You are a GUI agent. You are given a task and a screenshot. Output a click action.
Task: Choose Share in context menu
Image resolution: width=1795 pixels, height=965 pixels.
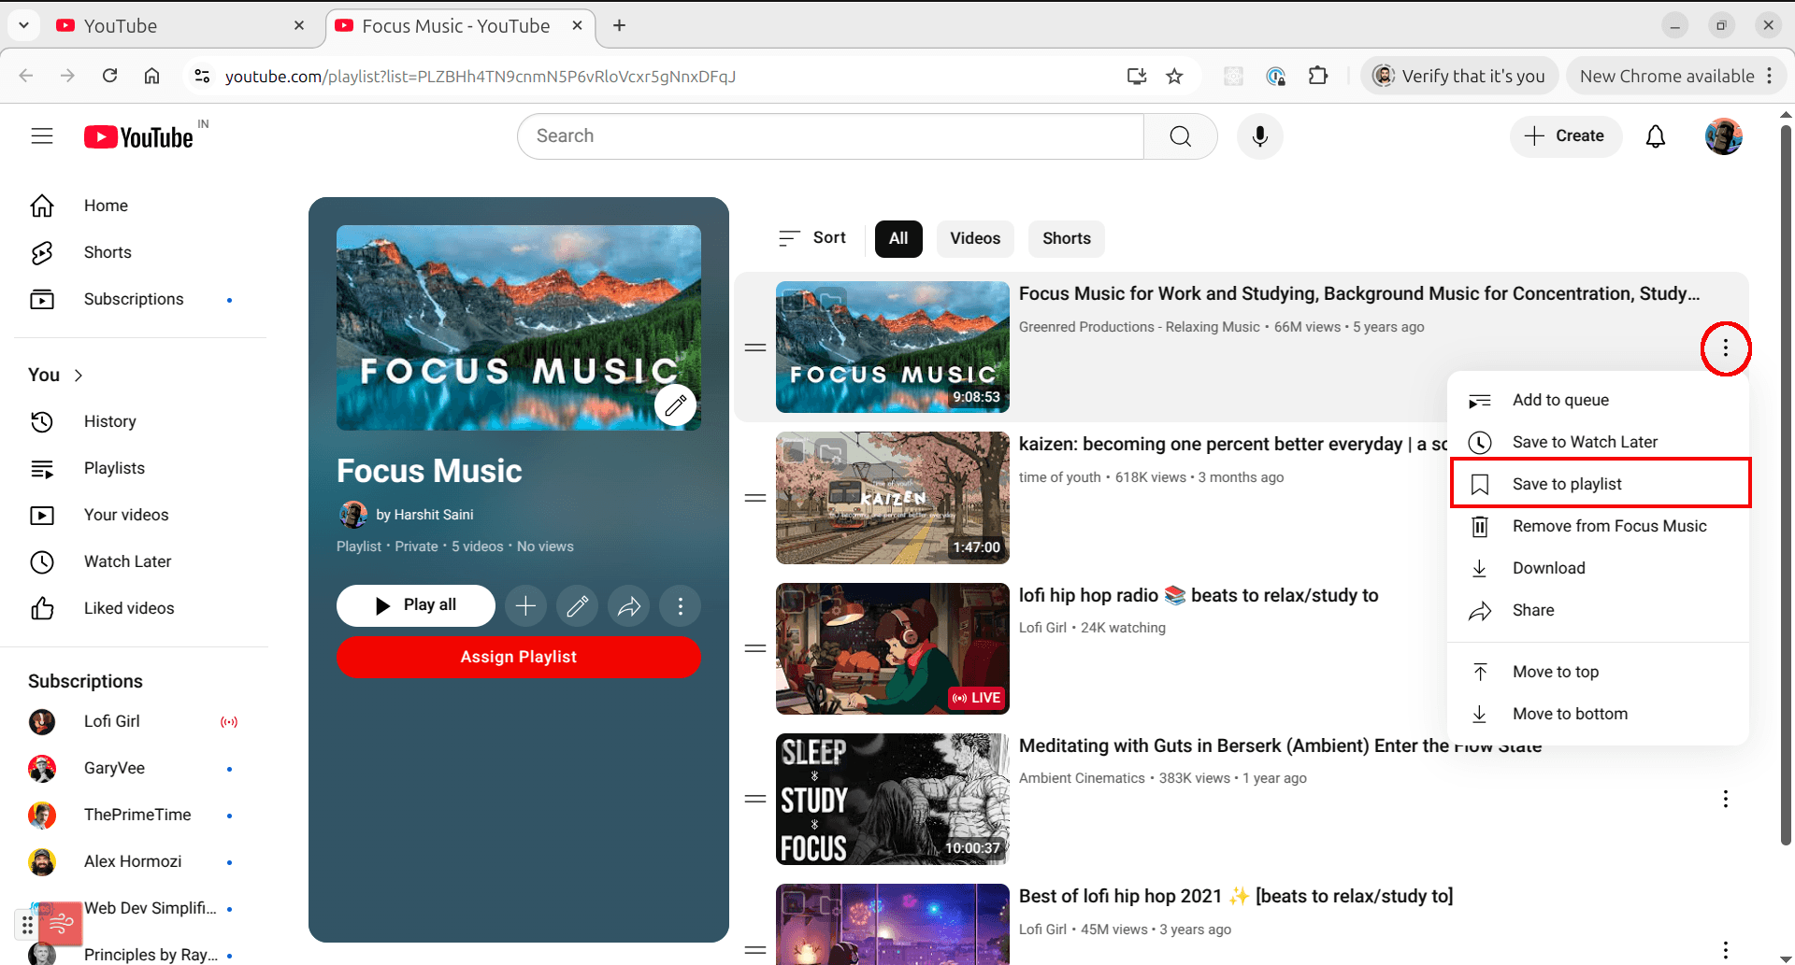point(1598,610)
